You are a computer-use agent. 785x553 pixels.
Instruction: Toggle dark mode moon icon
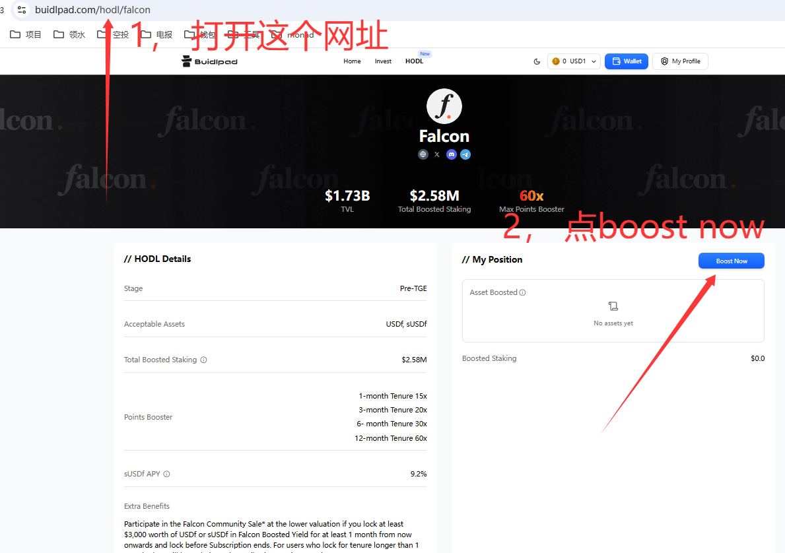point(537,61)
